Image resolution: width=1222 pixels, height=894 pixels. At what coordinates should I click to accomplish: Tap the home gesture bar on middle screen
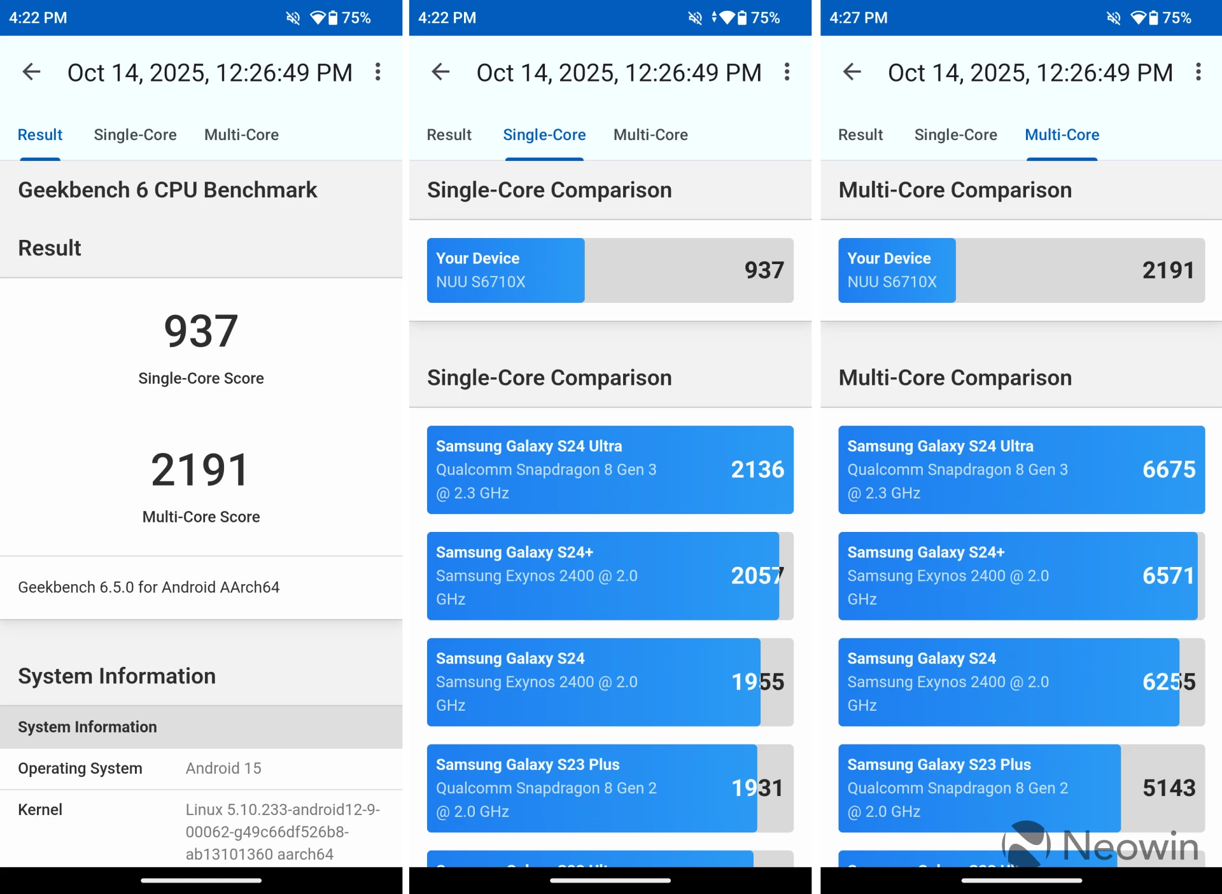coord(610,881)
